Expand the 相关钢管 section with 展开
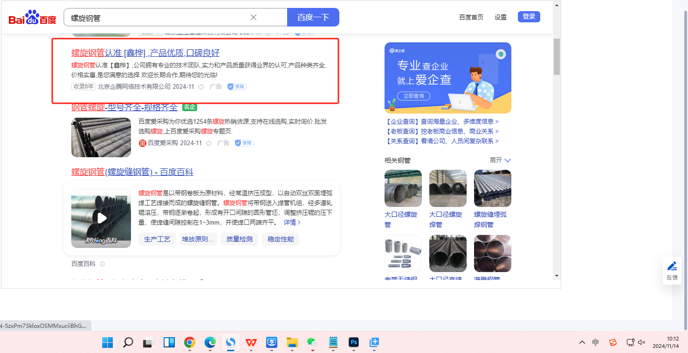The image size is (688, 353). tap(500, 160)
